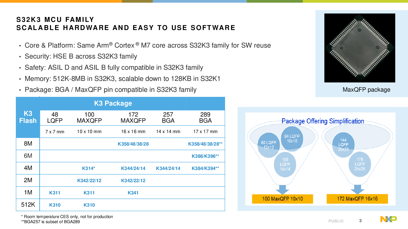Click K358/48/38/28** under 289 BGA
This screenshot has width=408, height=229.
coord(205,144)
